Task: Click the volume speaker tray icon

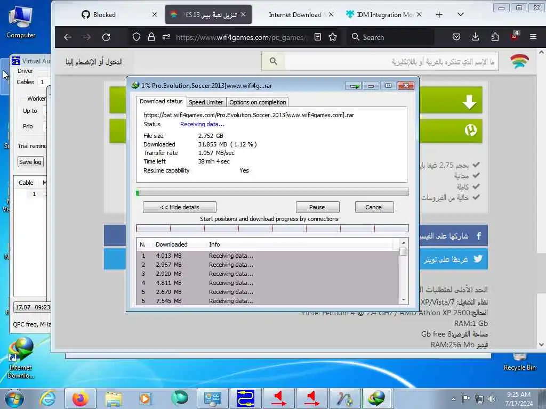Action: pos(492,399)
